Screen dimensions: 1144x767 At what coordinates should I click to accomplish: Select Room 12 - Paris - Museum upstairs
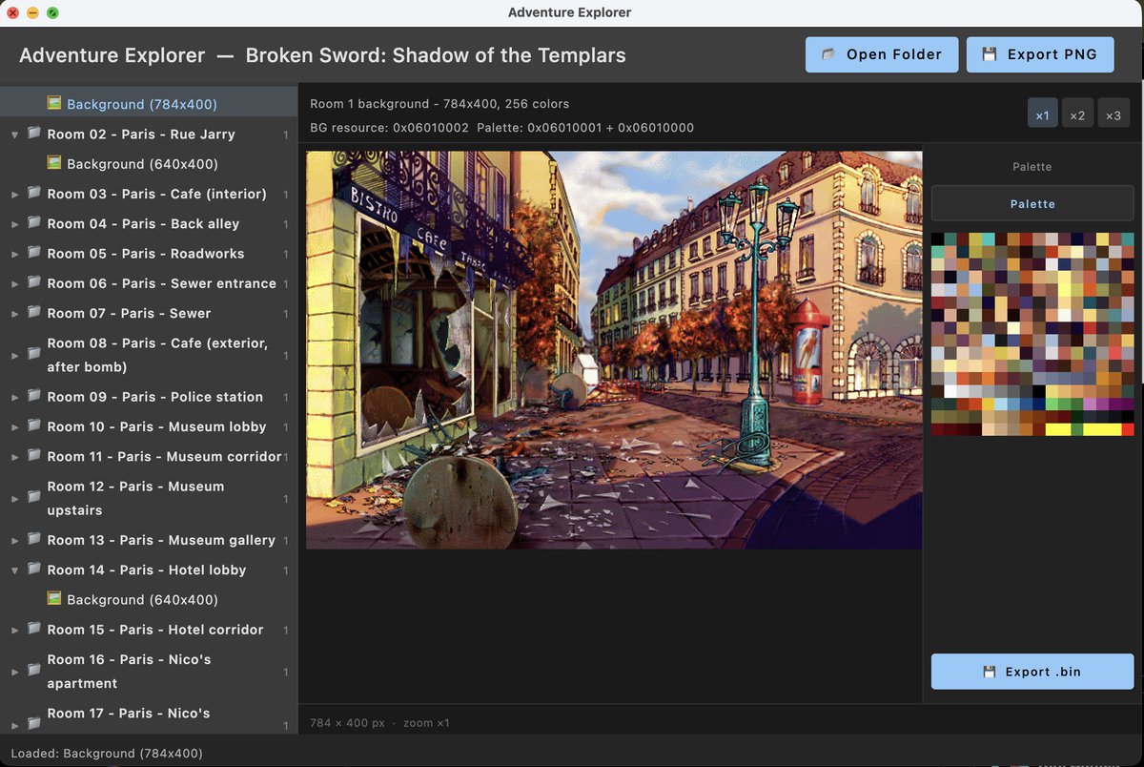pyautogui.click(x=149, y=498)
